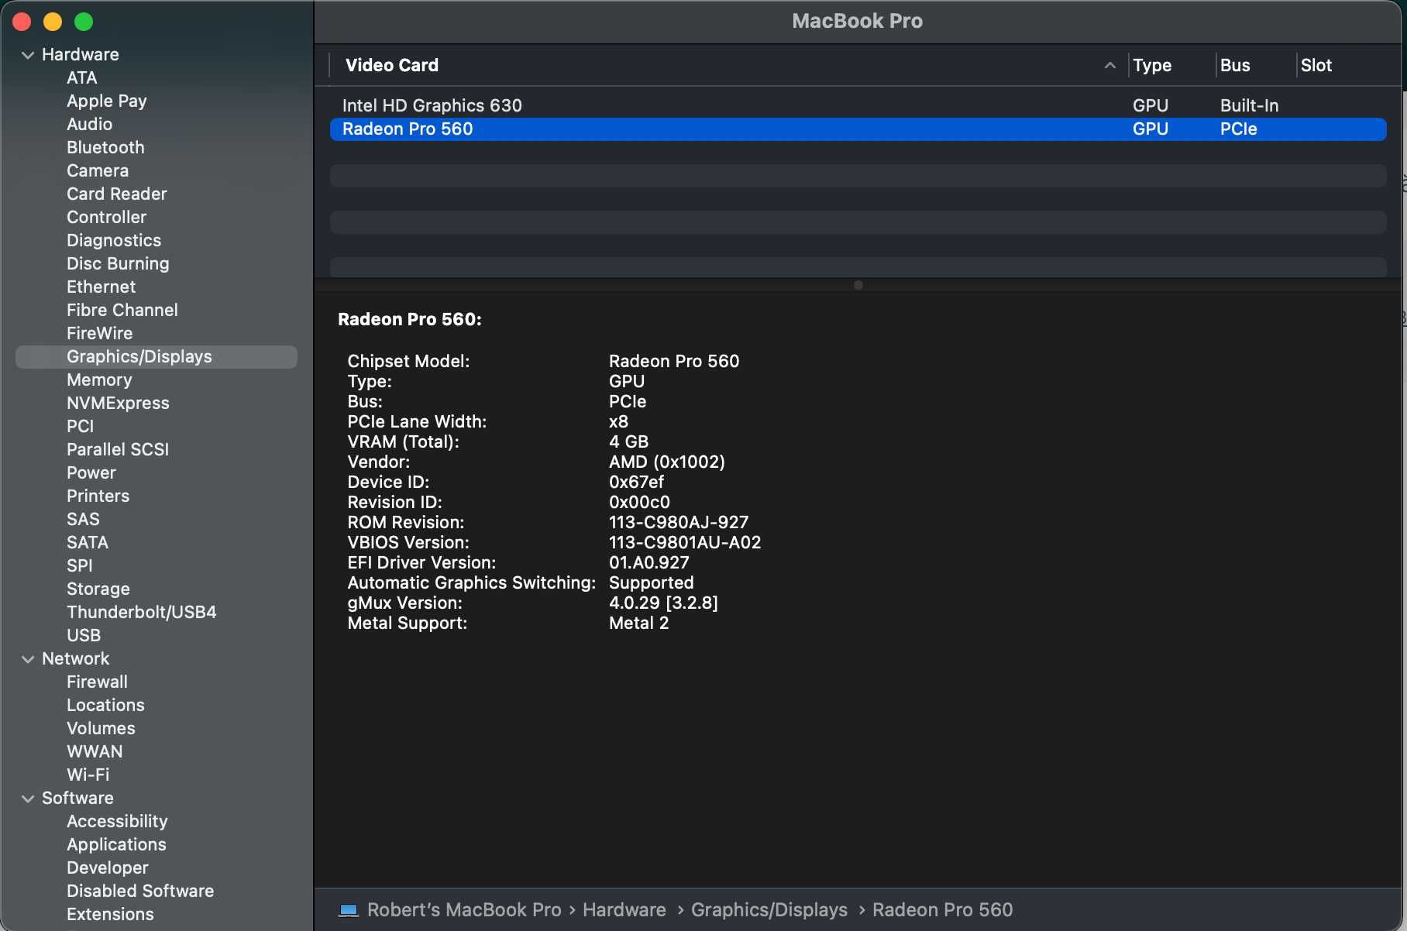Collapse the Hardware section chevron
The image size is (1407, 931).
[28, 55]
